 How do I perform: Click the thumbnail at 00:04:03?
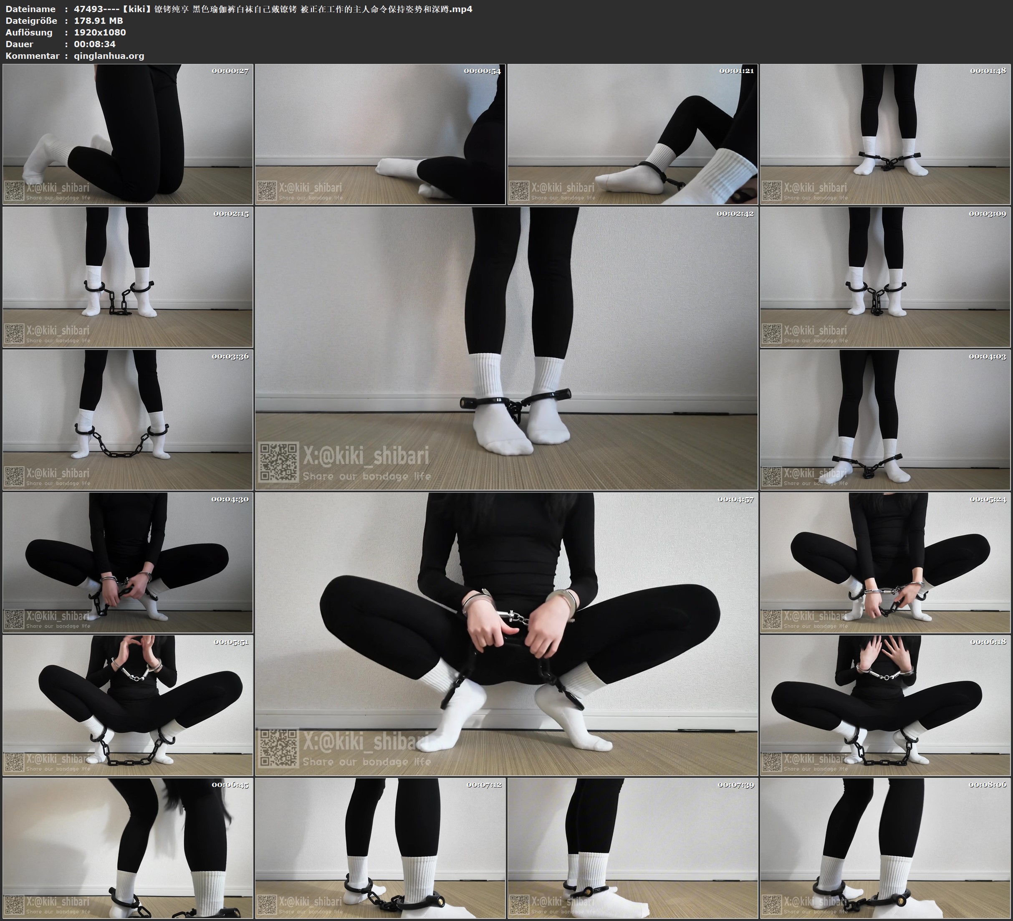(x=885, y=419)
